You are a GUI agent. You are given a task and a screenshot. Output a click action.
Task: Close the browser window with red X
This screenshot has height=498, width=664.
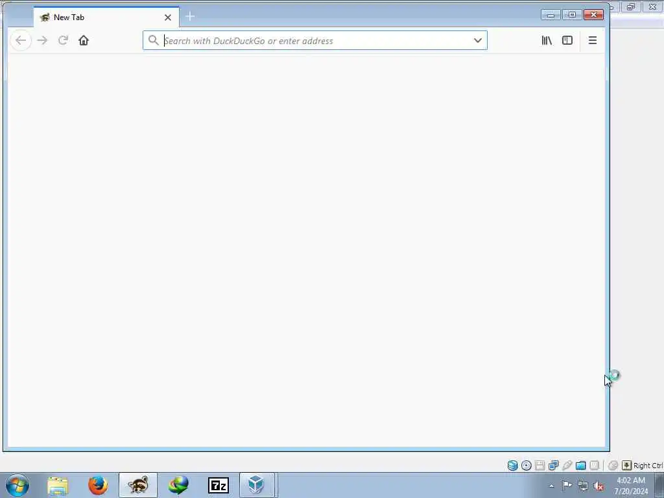coord(593,15)
